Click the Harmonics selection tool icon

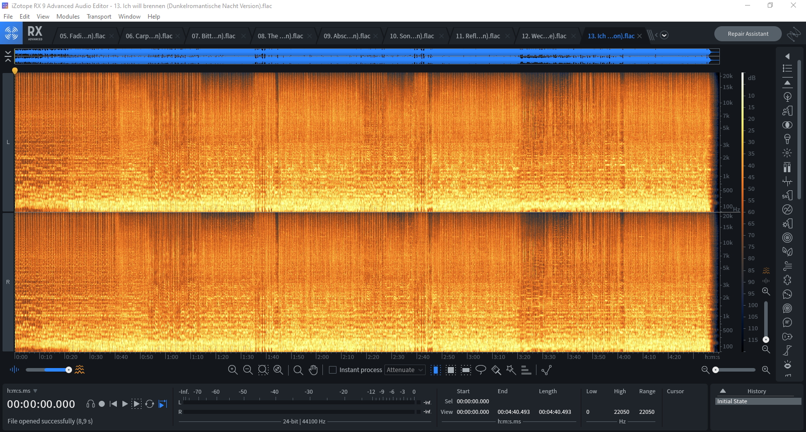[x=526, y=370]
